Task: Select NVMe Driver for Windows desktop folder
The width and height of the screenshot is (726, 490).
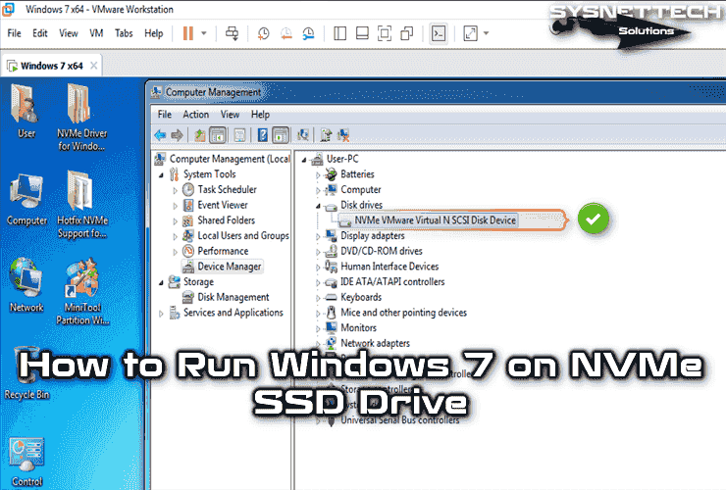Action: pos(82,118)
